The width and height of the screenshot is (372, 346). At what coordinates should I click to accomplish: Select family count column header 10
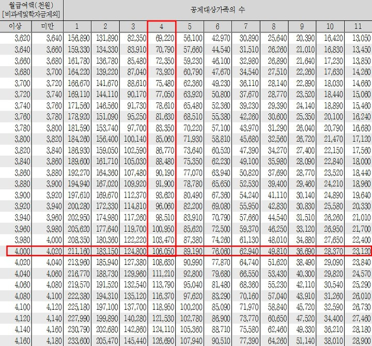pos(330,26)
